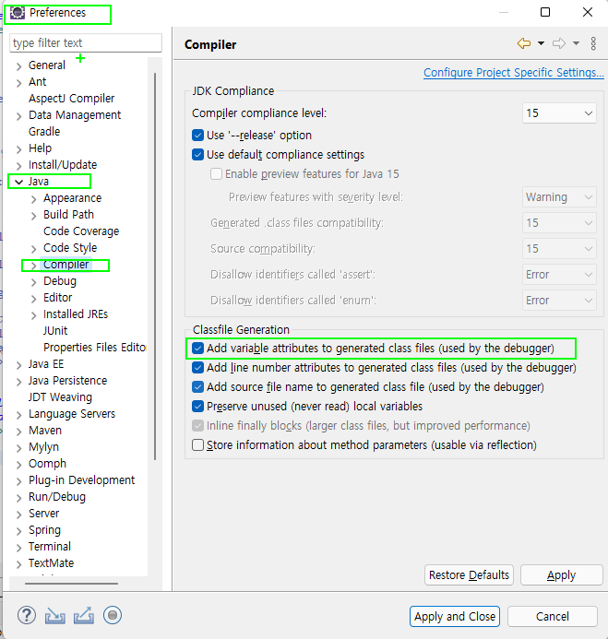Viewport: 608px width, 639px height.
Task: Select Plug-in Development tree item
Action: [81, 480]
